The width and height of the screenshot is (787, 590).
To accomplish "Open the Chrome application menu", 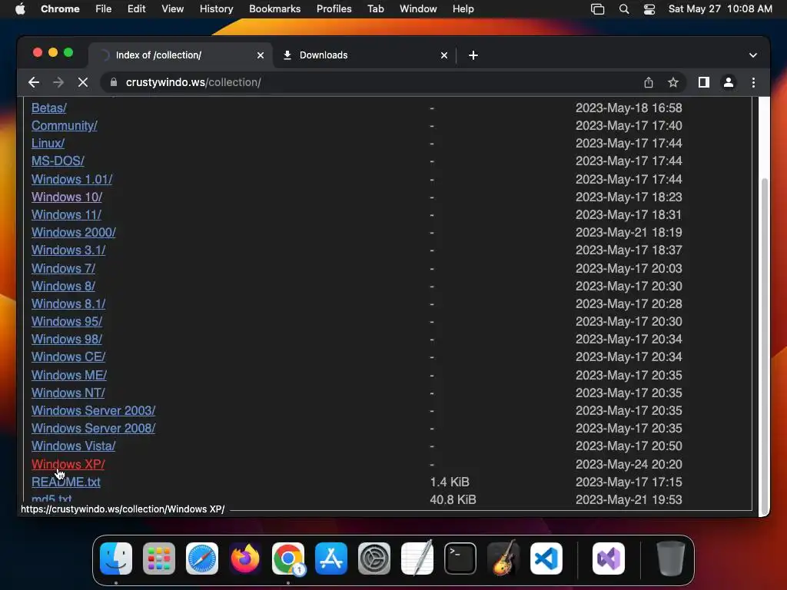I will click(x=60, y=9).
